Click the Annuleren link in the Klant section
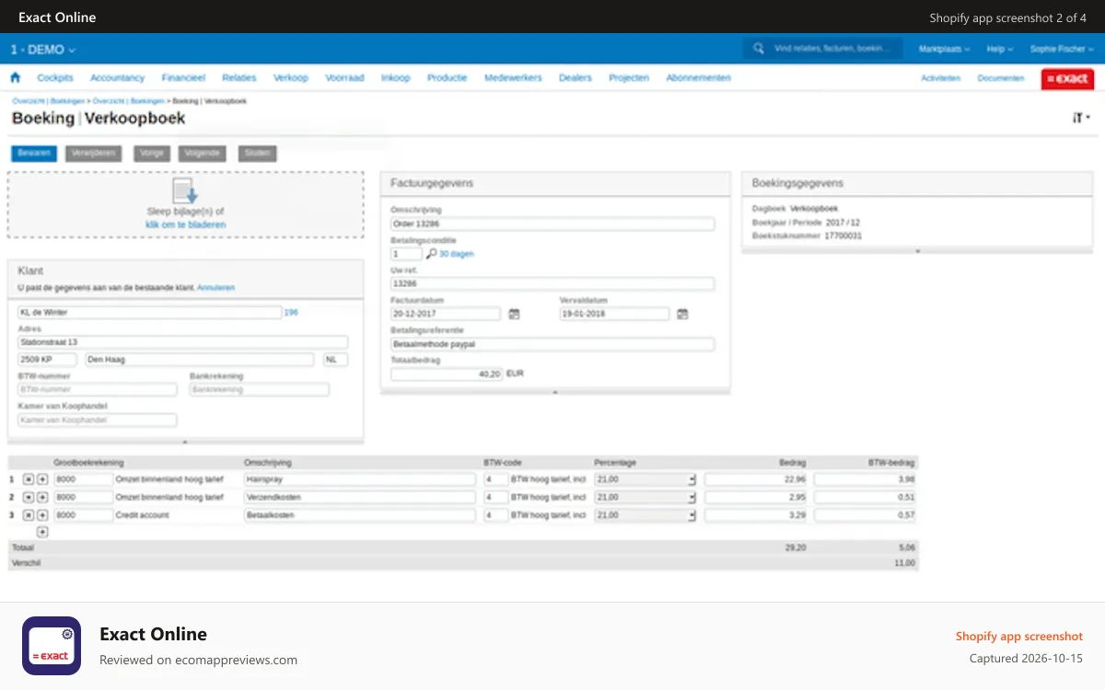 (x=215, y=288)
